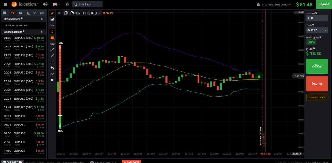Select the 20:26 closed position with $37.60
The width and height of the screenshot is (332, 163).
click(x=24, y=65)
